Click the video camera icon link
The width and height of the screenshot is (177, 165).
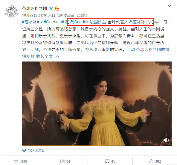click(x=132, y=49)
